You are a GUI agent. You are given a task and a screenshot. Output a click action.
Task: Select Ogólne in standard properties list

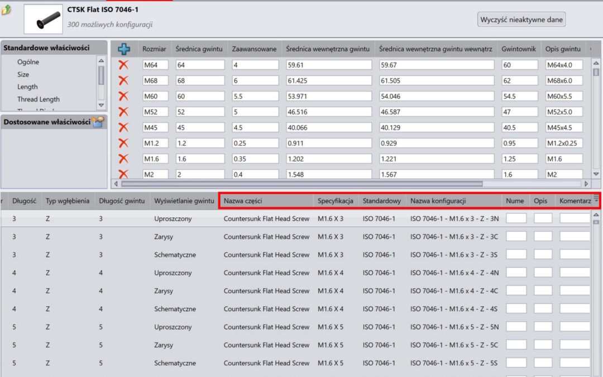click(28, 62)
